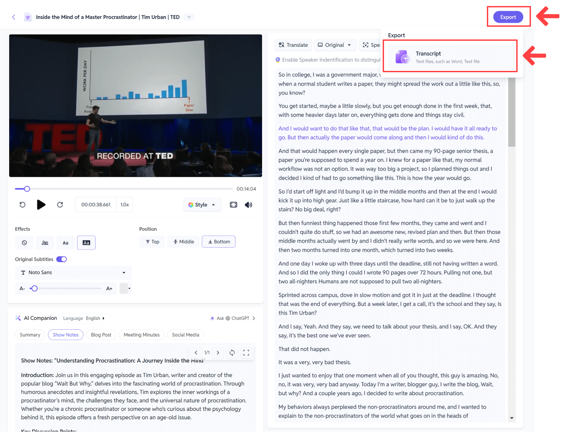Click the Translate button
The height and width of the screenshot is (433, 562).
click(293, 45)
